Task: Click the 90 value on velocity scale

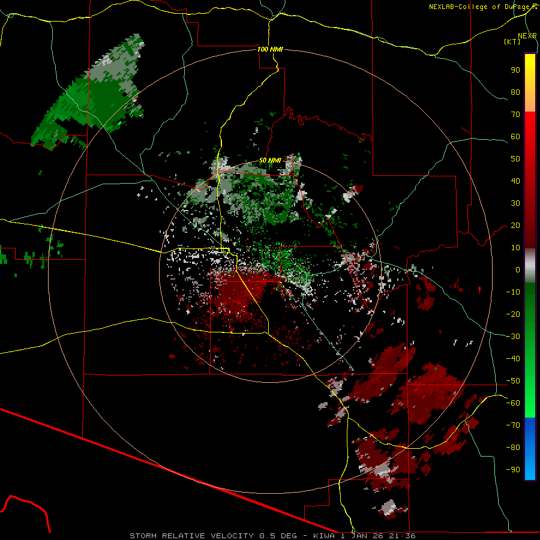Action: [515, 70]
